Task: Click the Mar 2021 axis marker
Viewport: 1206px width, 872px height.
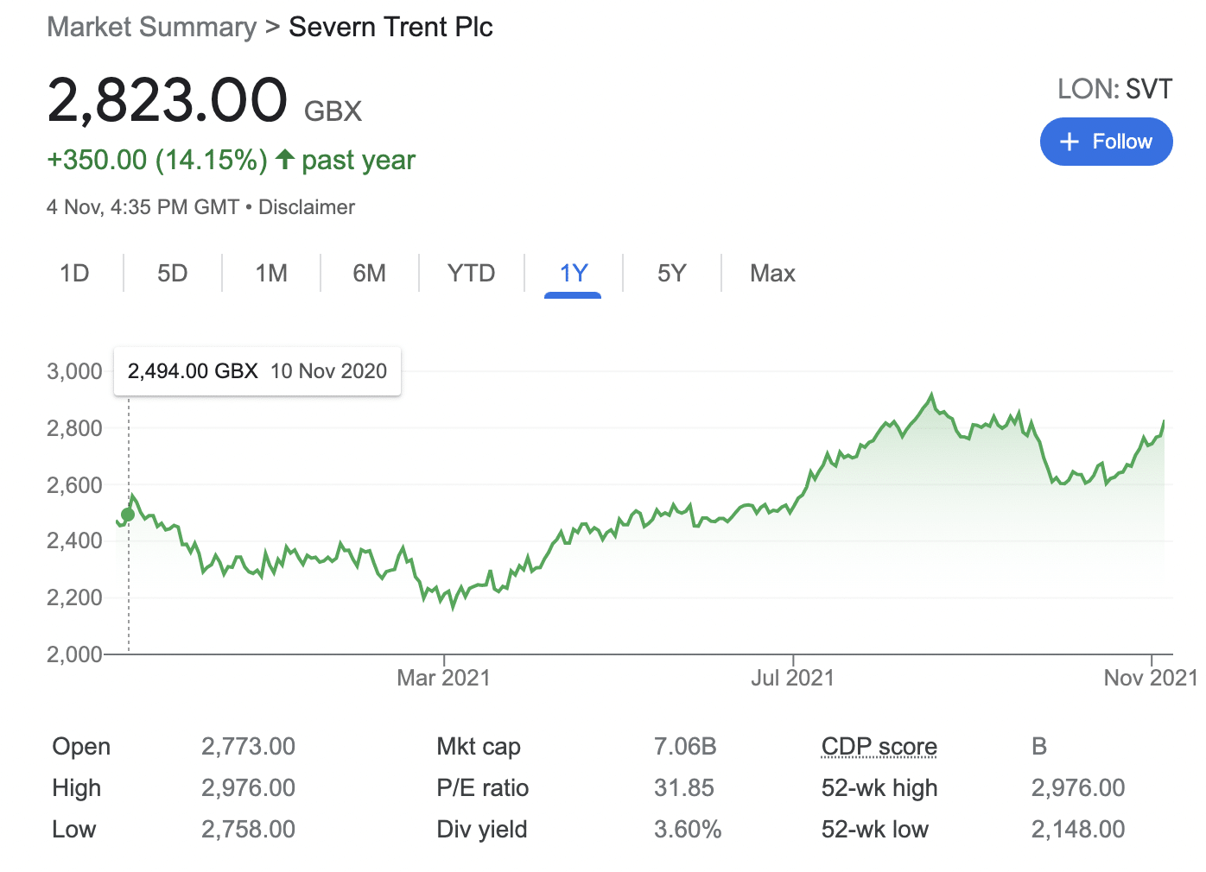Action: click(443, 678)
